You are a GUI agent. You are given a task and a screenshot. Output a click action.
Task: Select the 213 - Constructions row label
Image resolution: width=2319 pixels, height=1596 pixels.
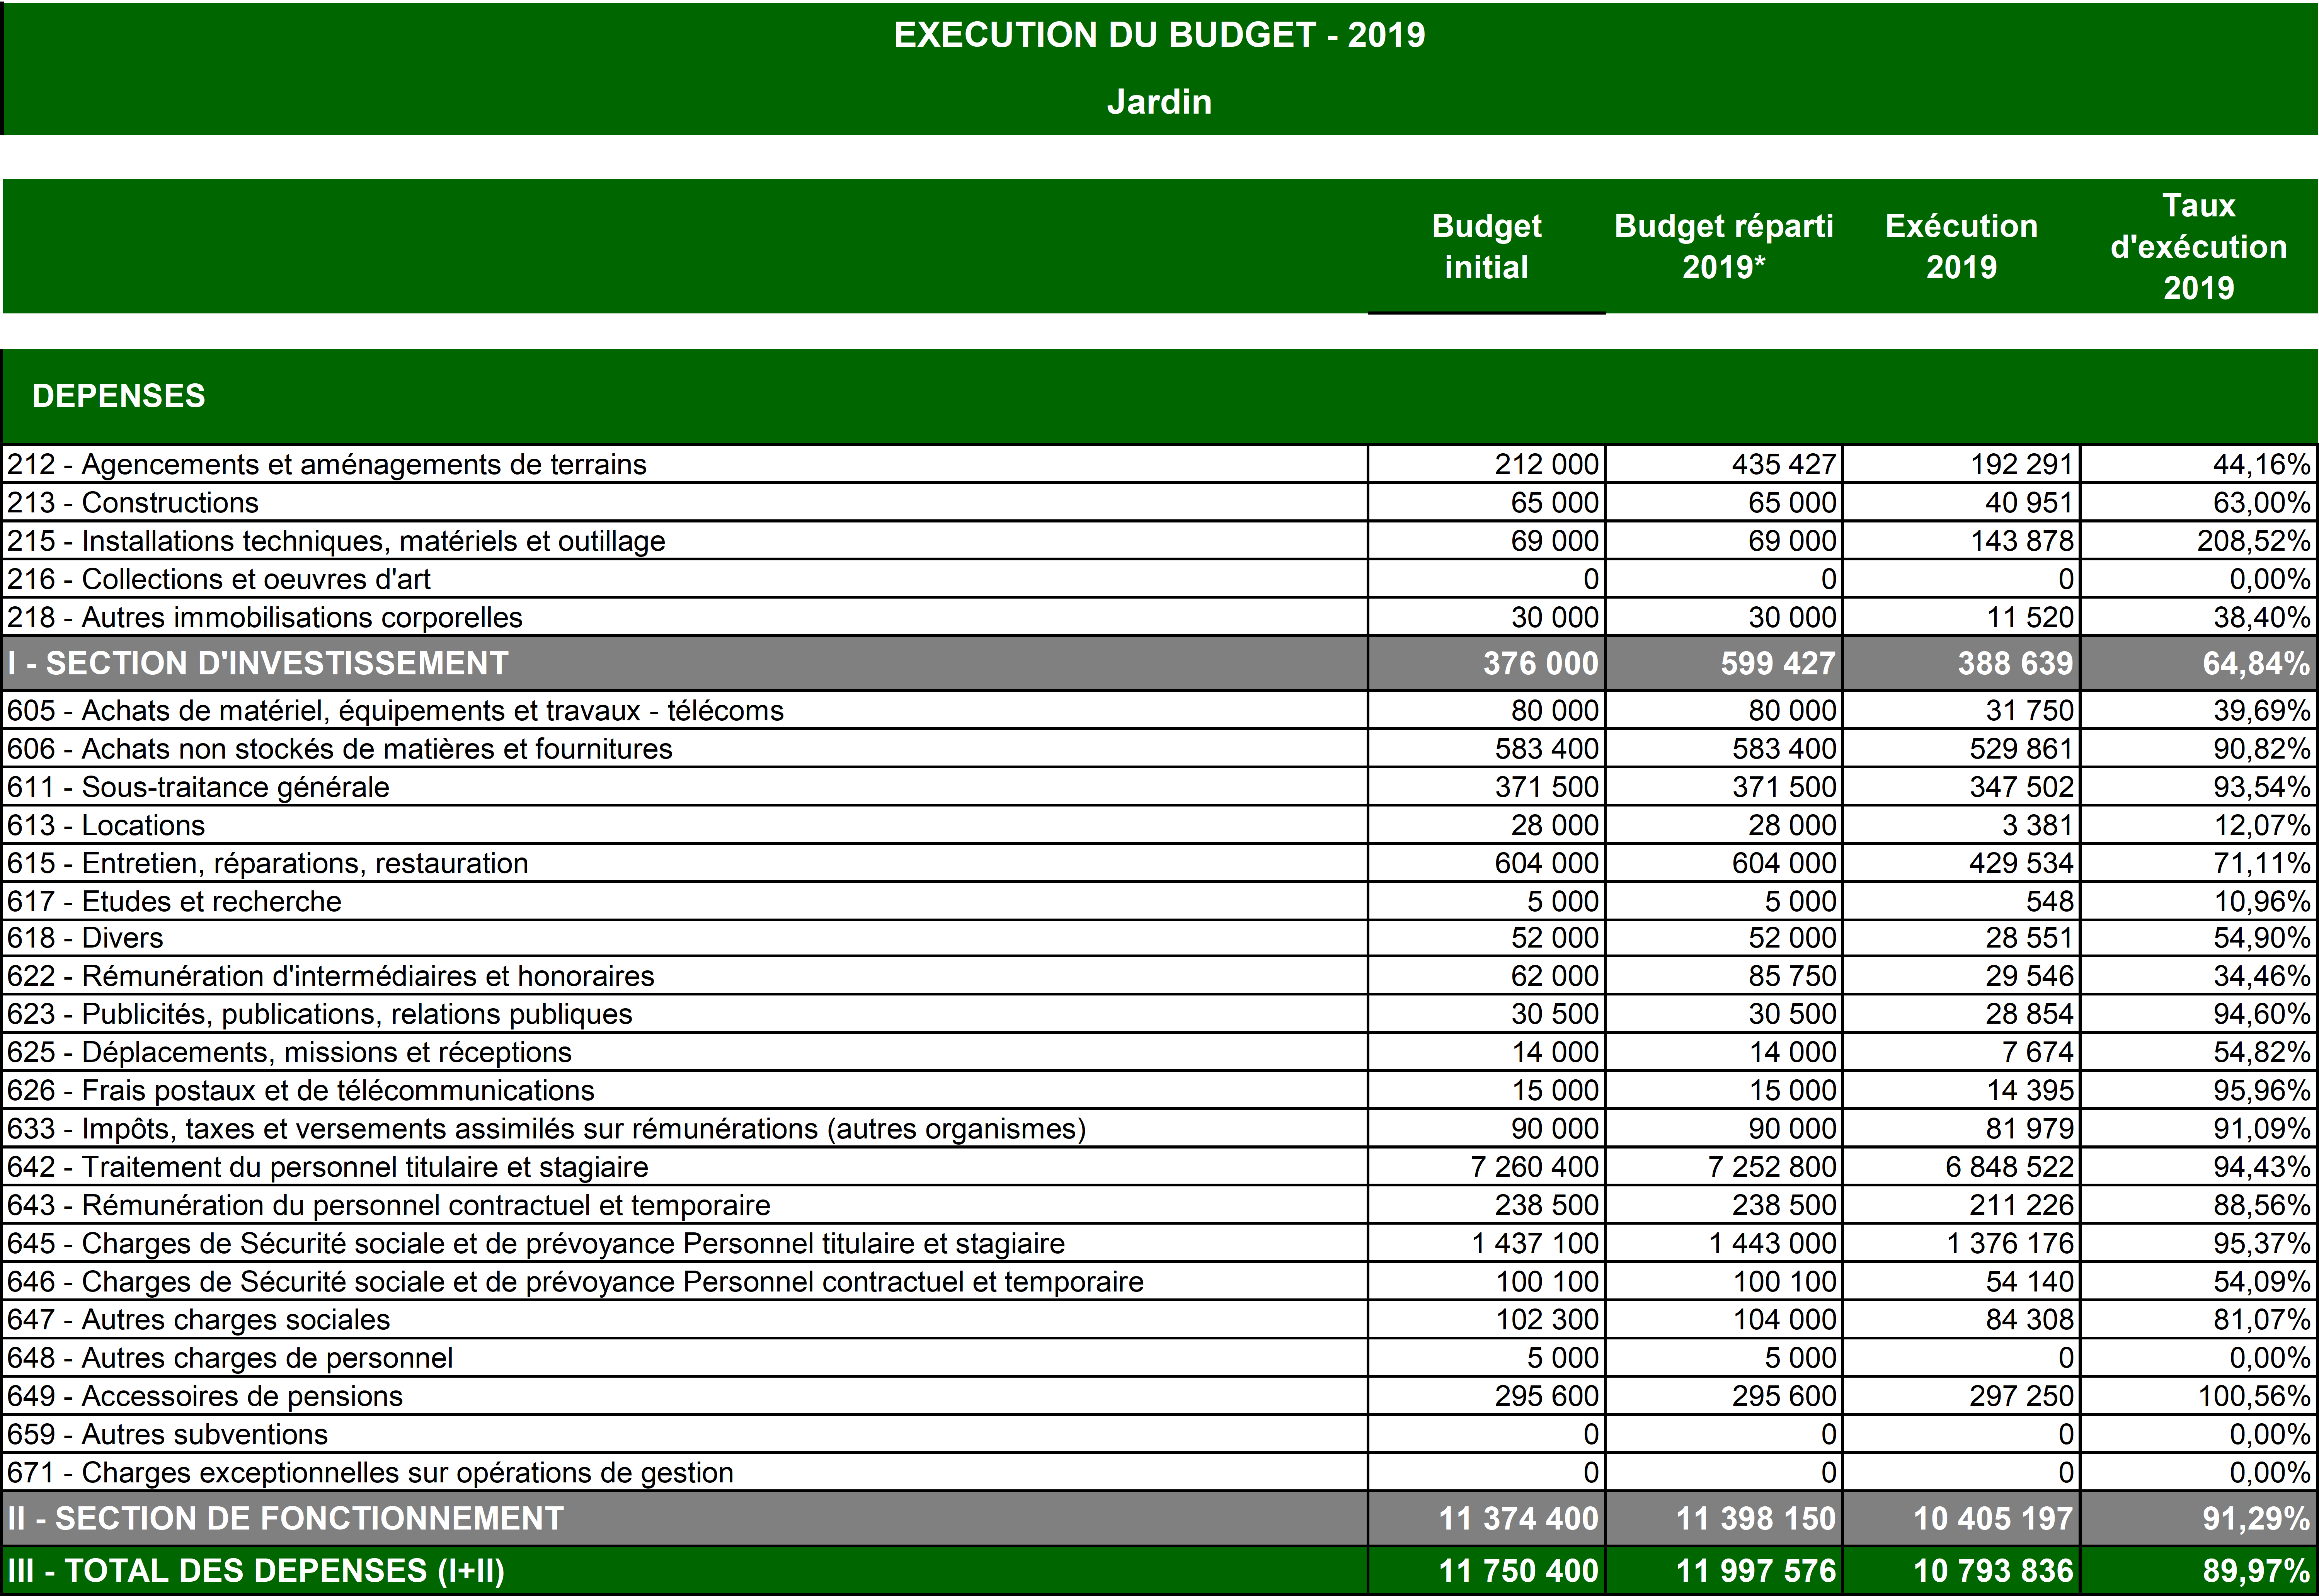(x=133, y=502)
